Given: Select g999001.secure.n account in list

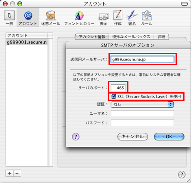Looking at the screenshot, I should [x=27, y=42].
